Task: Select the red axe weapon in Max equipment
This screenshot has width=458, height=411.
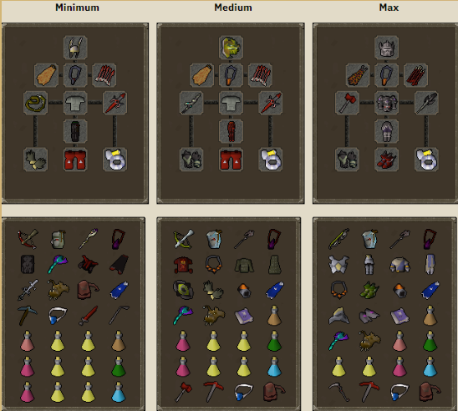Action: (347, 103)
